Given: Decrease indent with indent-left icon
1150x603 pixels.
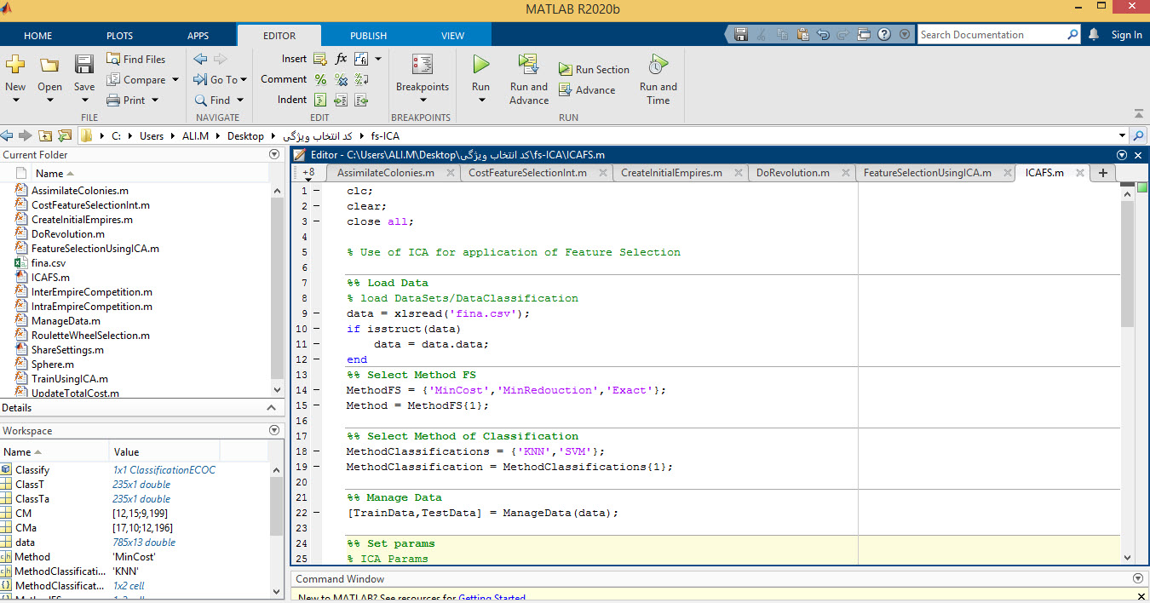Looking at the screenshot, I should [x=362, y=100].
